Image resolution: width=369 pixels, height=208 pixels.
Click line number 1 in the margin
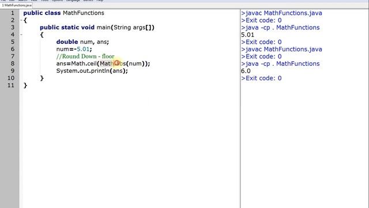12,13
